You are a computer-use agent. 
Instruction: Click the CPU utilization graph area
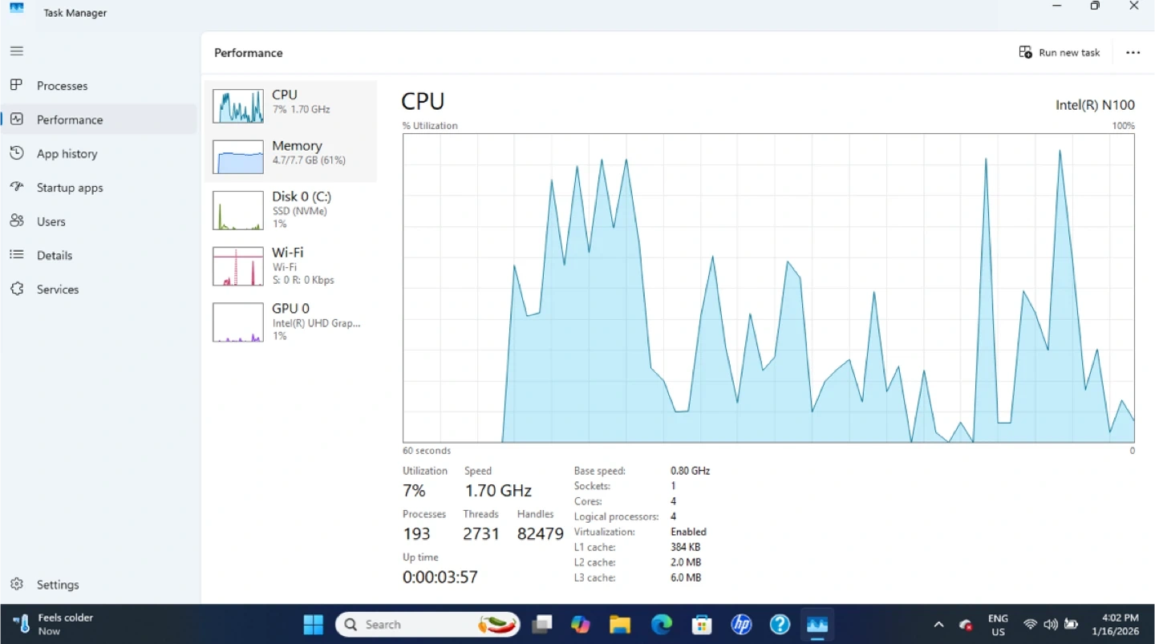(768, 288)
